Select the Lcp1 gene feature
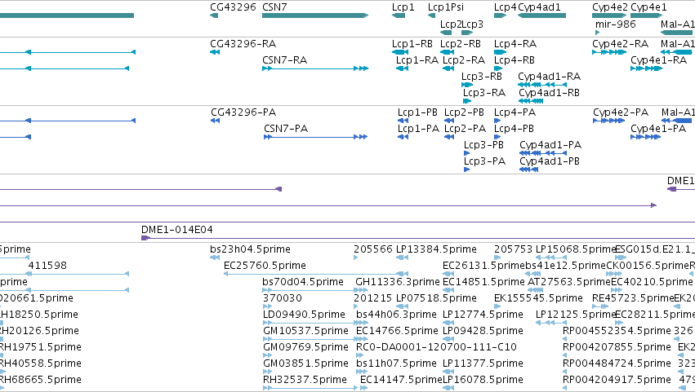The image size is (695, 392). [x=399, y=15]
